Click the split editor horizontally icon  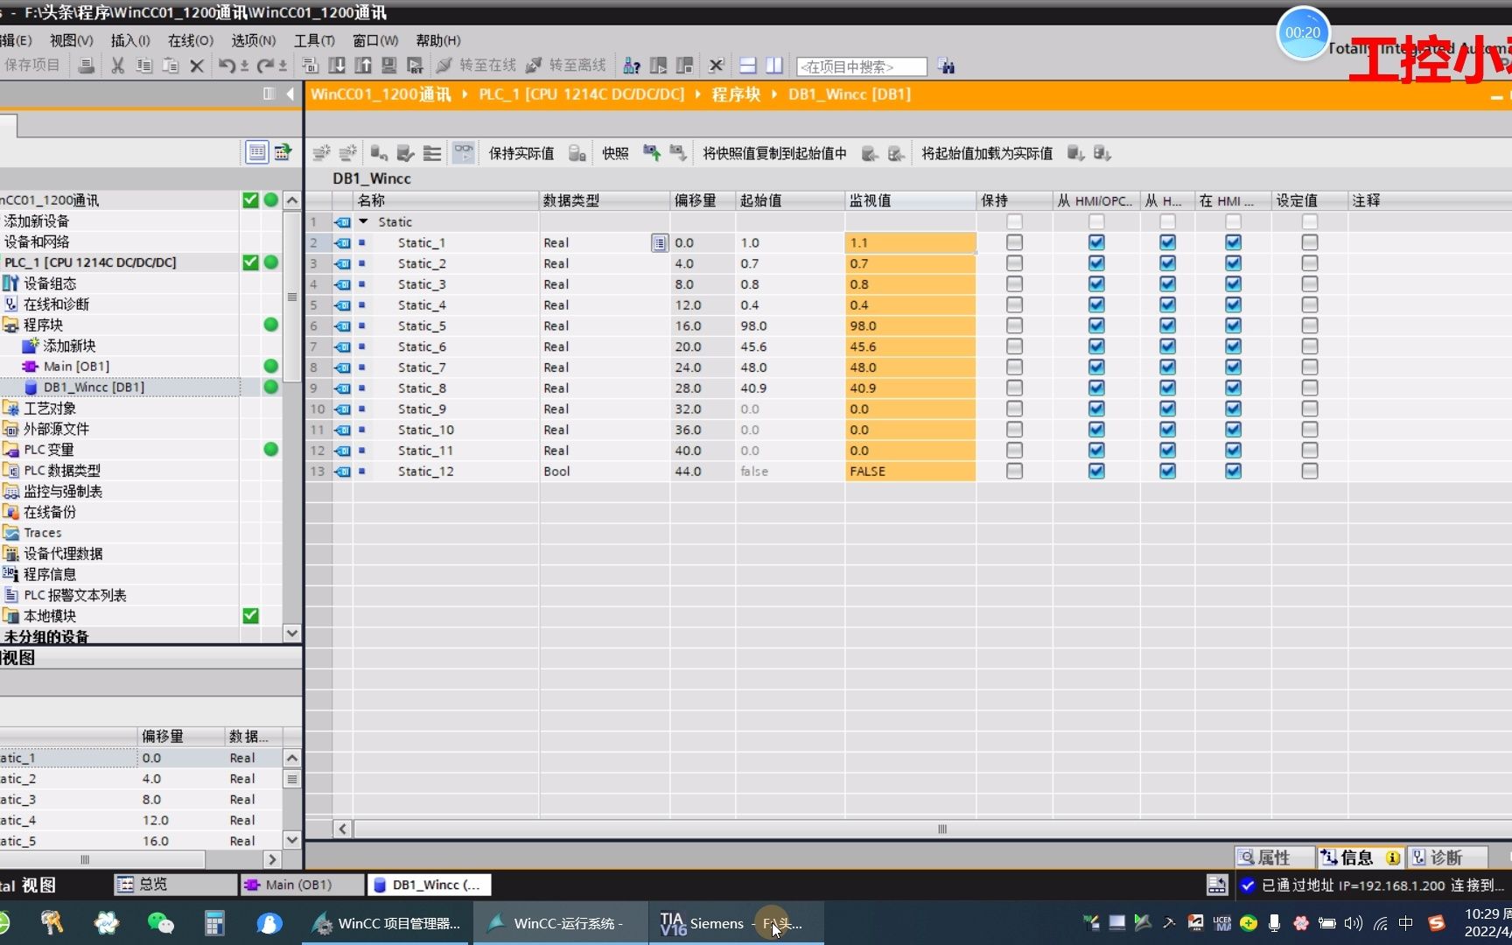coord(748,66)
